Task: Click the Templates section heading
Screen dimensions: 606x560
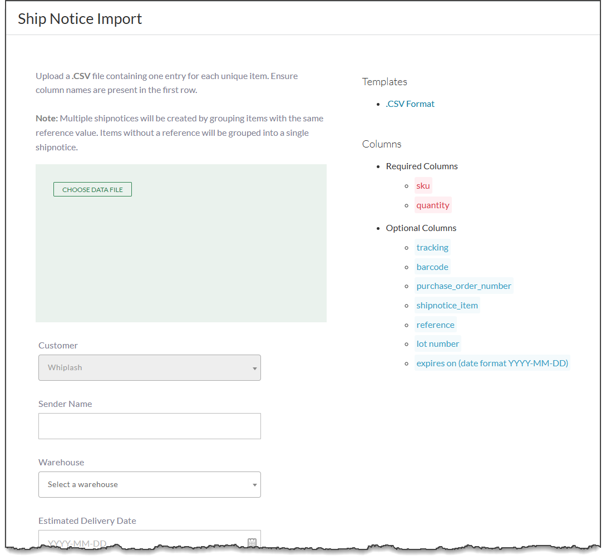Action: click(x=384, y=81)
